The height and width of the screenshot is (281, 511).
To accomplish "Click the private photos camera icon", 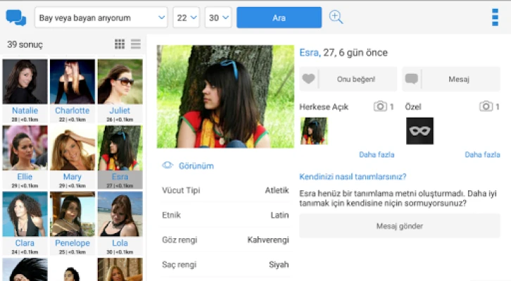I will tap(486, 107).
